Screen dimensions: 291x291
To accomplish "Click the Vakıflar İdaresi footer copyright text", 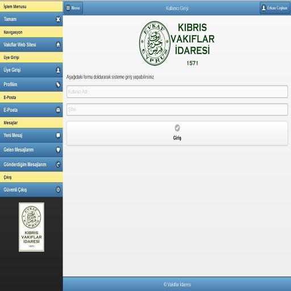I will tap(177, 284).
